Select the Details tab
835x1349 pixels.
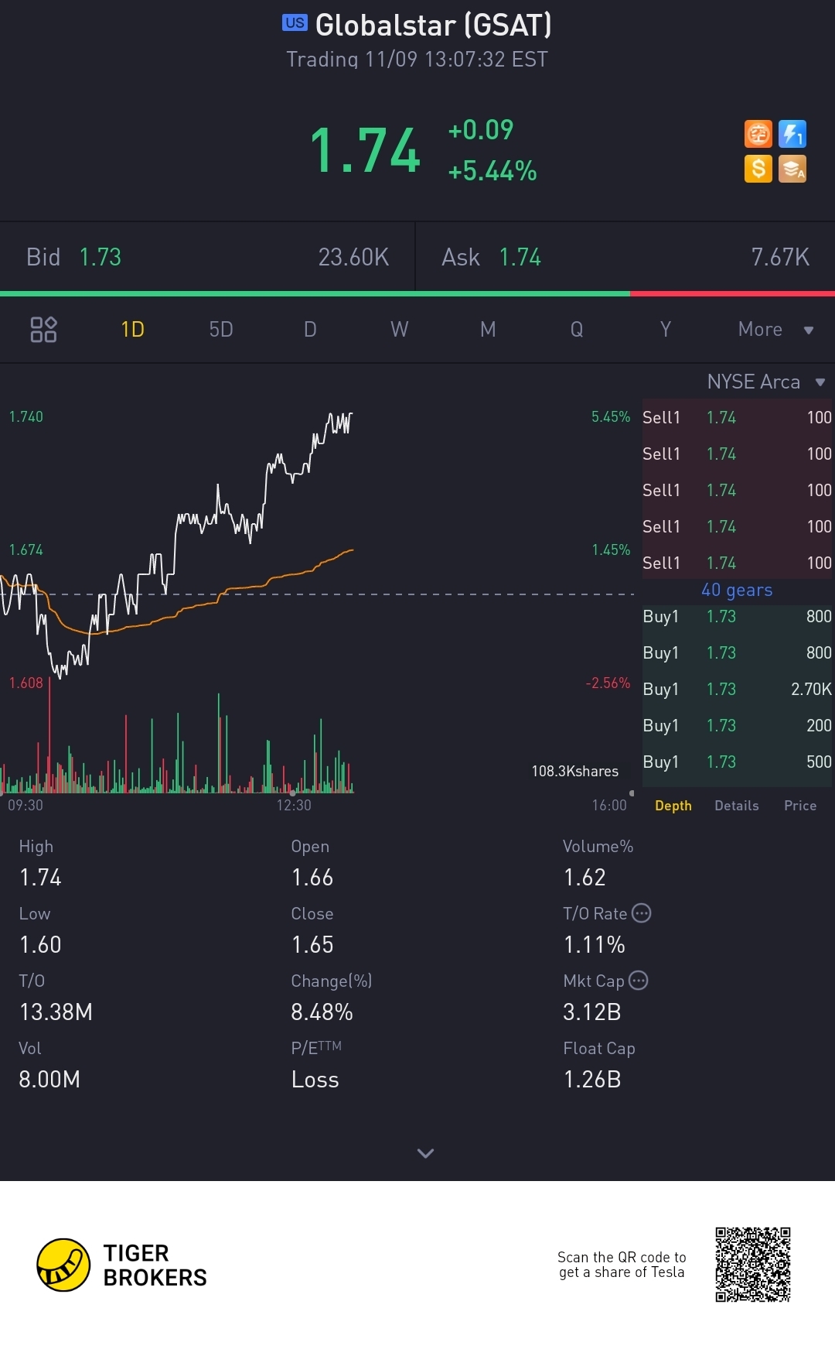tap(737, 806)
